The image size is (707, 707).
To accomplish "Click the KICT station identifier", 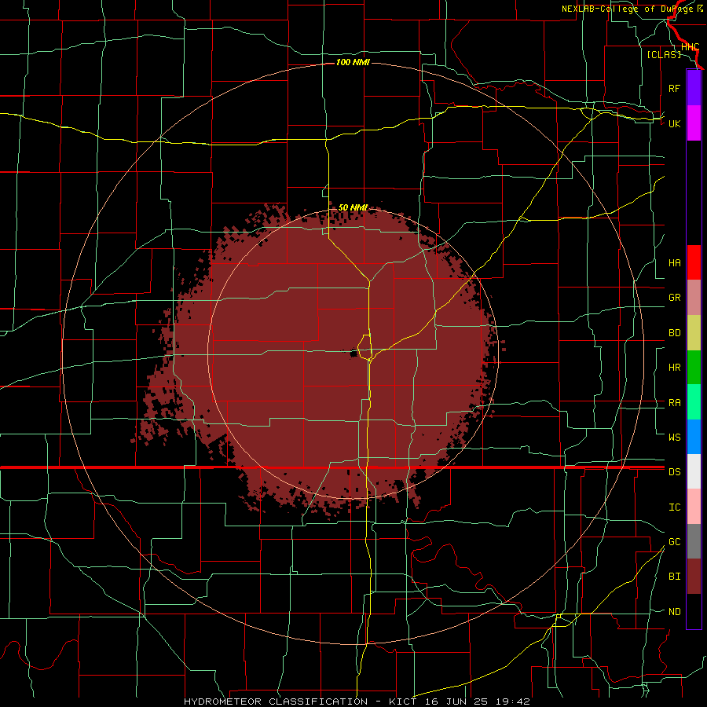I will (401, 702).
